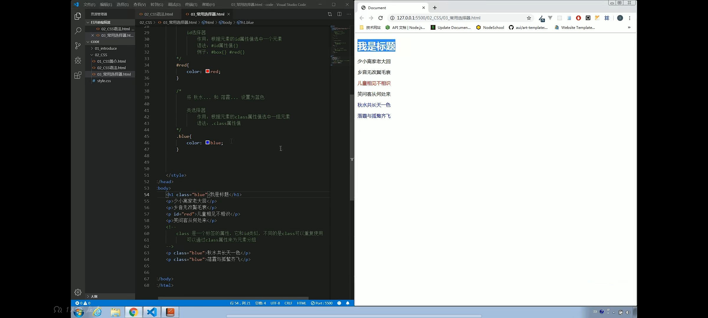Open the 终端(T) menu

click(x=191, y=4)
